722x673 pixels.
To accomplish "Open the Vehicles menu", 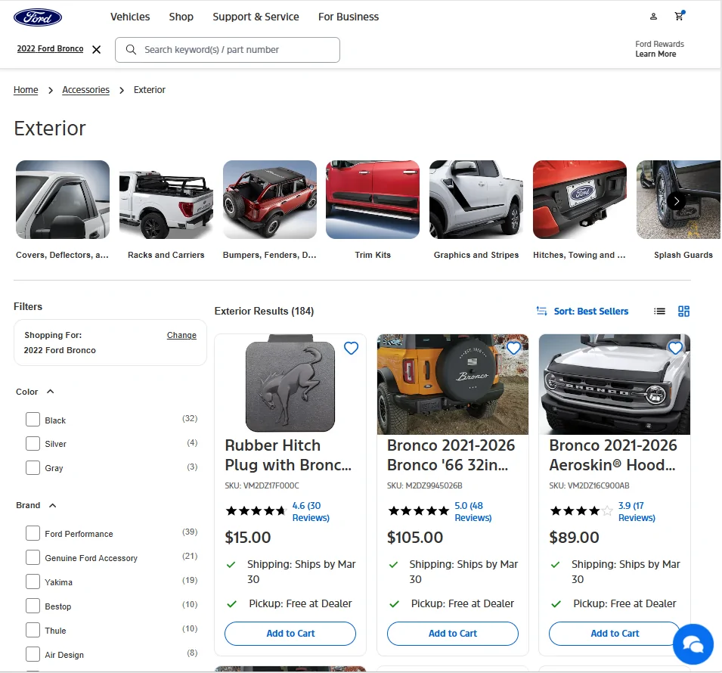I will (x=130, y=16).
